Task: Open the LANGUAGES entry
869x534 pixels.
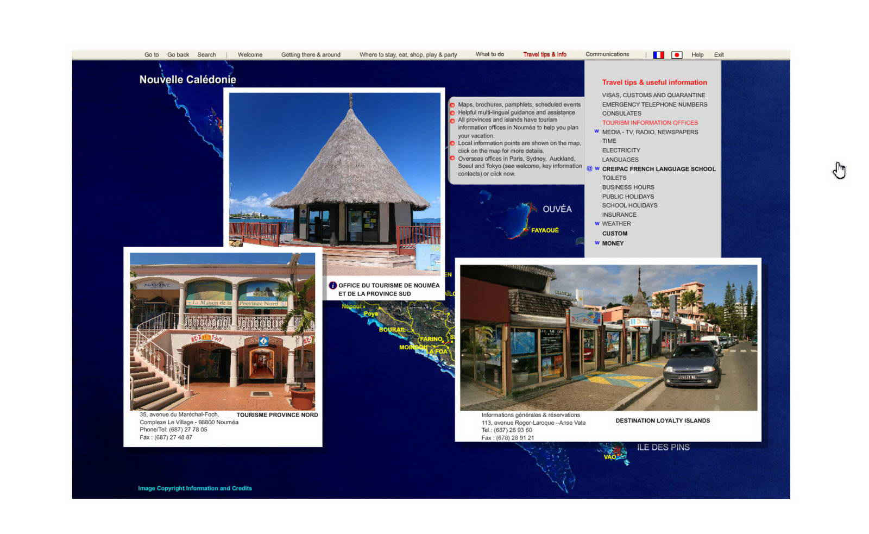Action: coord(620,160)
